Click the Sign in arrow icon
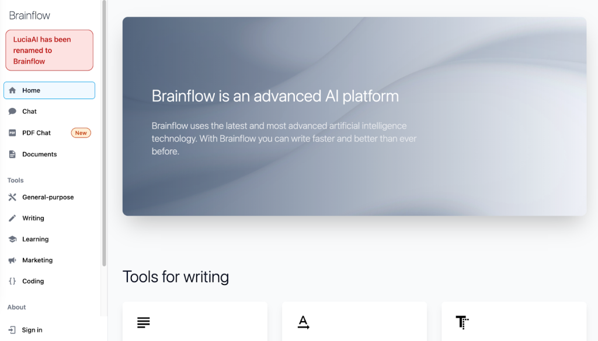Image resolution: width=598 pixels, height=341 pixels. tap(12, 330)
